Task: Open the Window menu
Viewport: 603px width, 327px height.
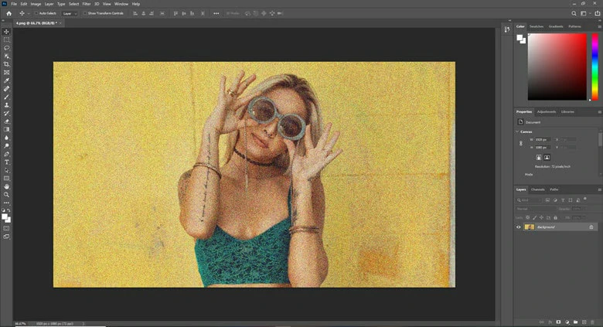Action: point(121,4)
